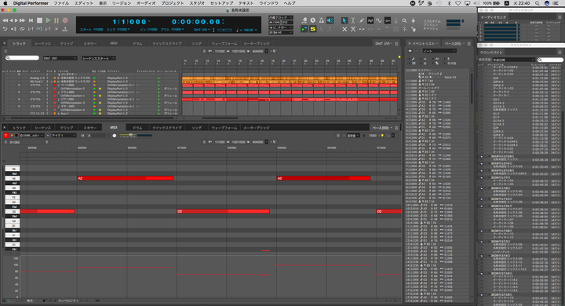Open the セットアップ menu
Image resolution: width=565 pixels, height=306 pixels.
click(221, 3)
